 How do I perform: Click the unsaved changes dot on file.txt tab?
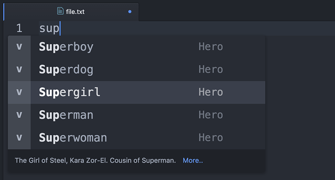coord(130,12)
